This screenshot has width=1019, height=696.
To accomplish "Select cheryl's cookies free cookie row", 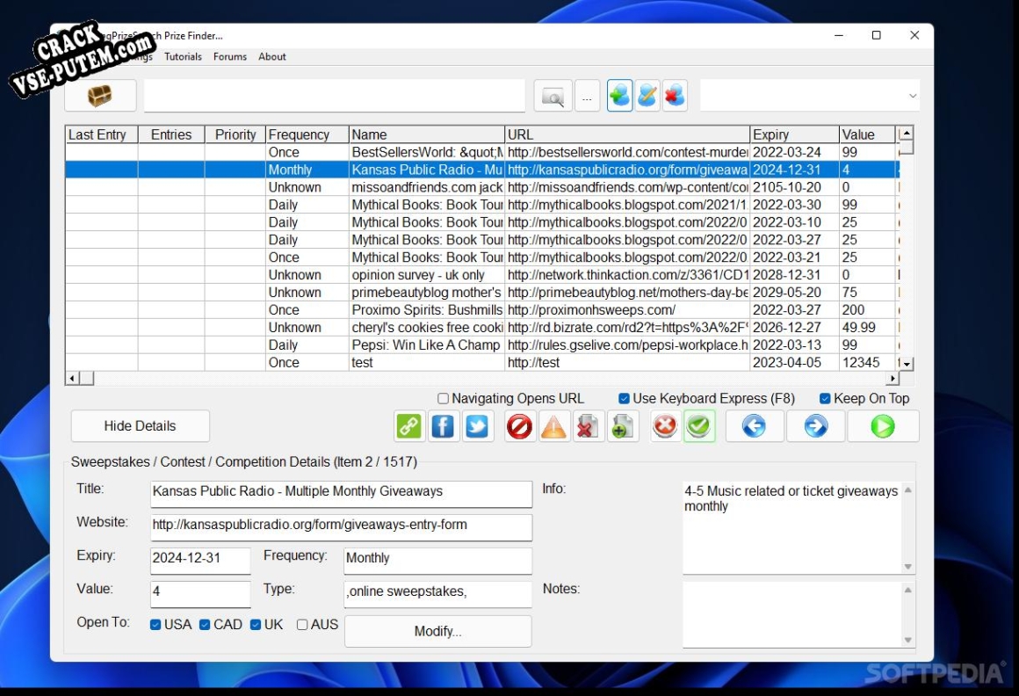I will tap(481, 328).
